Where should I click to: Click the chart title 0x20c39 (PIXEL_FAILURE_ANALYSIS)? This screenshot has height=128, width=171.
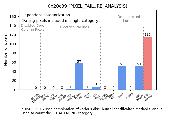click(x=88, y=6)
